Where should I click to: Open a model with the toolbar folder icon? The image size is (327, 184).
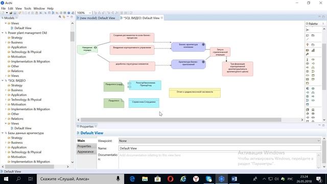[11, 13]
